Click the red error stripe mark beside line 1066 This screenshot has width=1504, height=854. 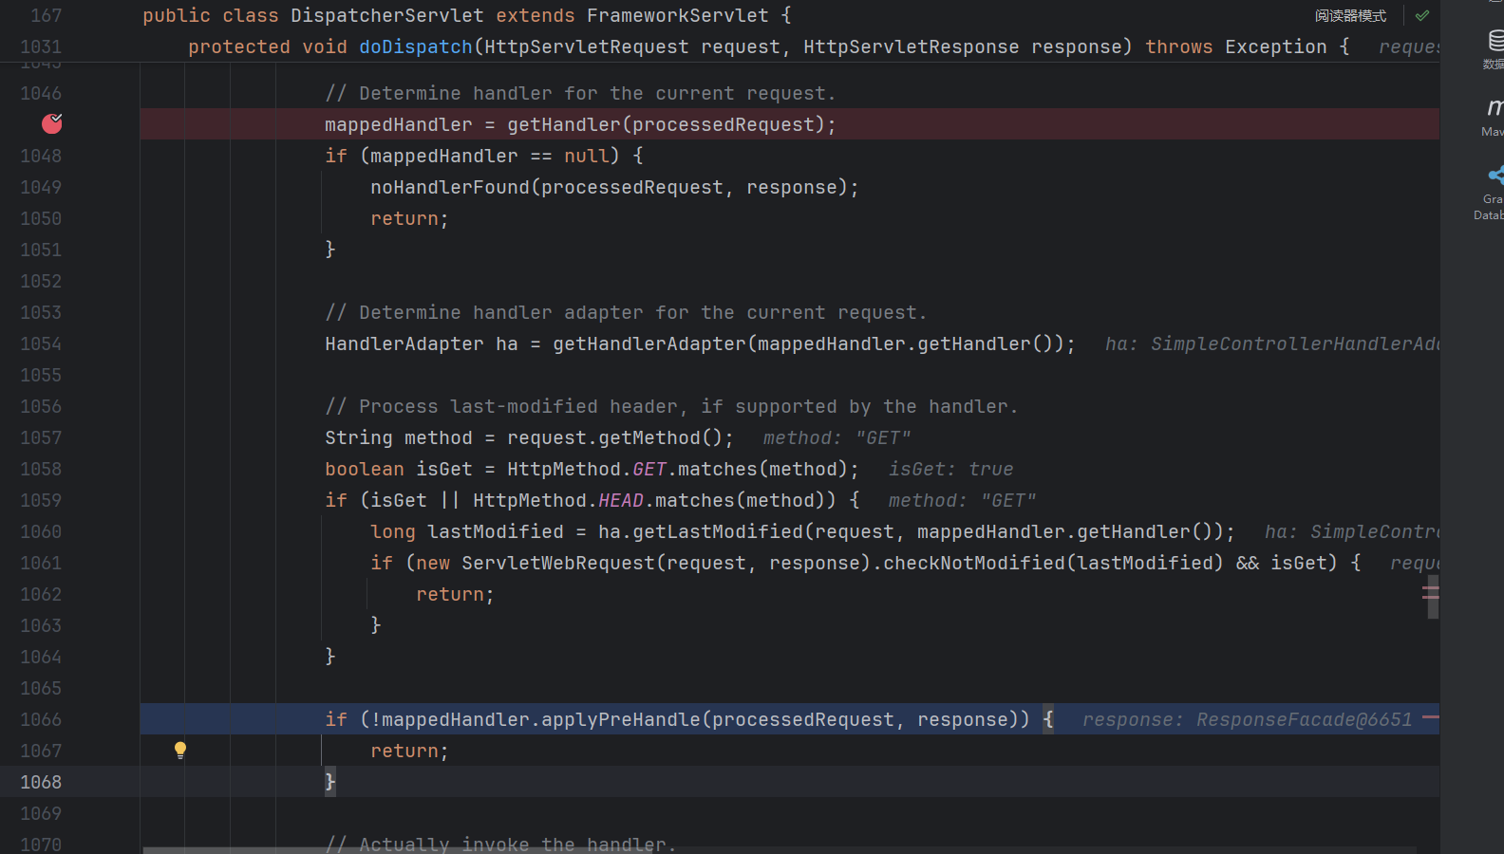point(1430,716)
